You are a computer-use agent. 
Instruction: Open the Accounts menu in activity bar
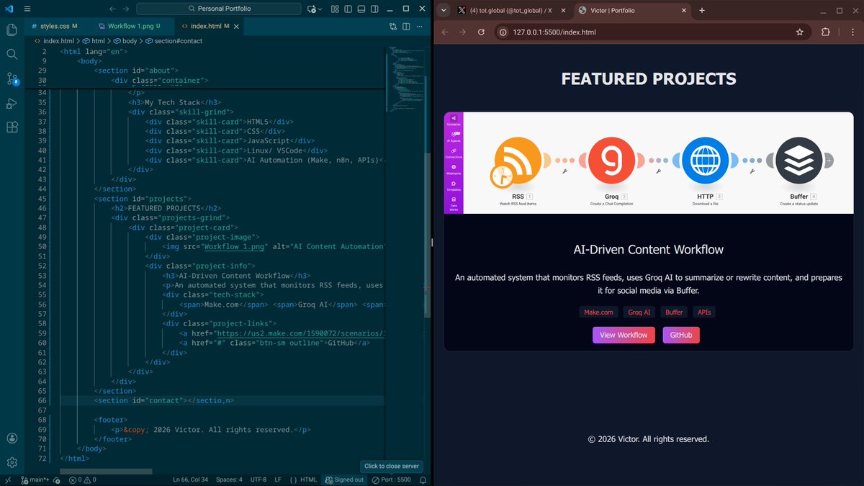tap(12, 438)
